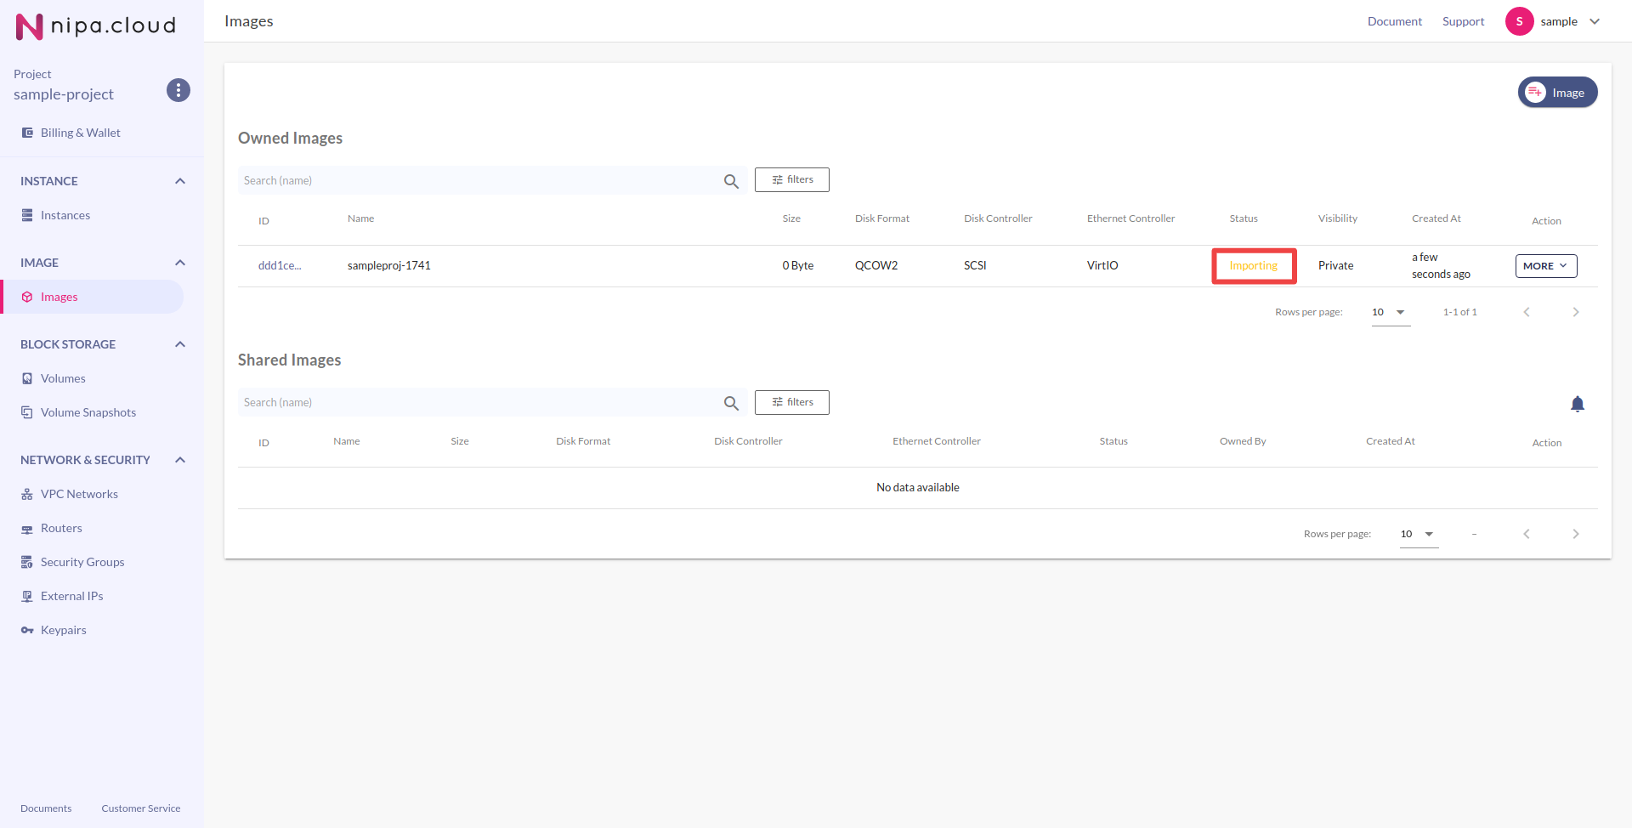Collapse the NETWORK & SECURITY section
The width and height of the screenshot is (1632, 828).
[180, 460]
